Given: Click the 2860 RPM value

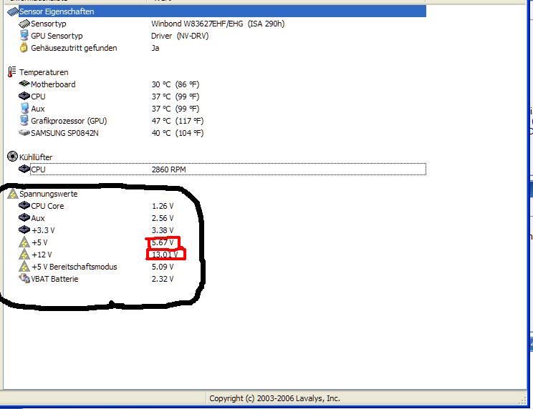Looking at the screenshot, I should click(168, 169).
